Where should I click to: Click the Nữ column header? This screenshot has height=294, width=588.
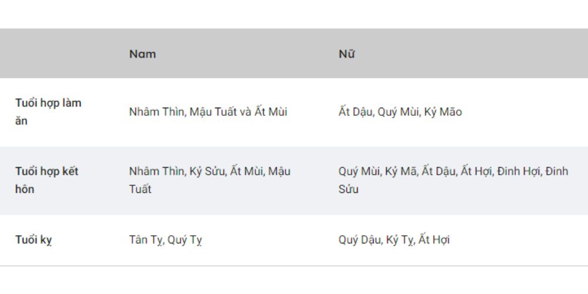click(346, 54)
